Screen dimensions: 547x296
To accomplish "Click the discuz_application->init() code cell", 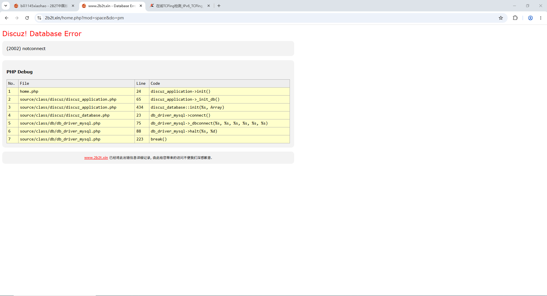I will (219, 92).
